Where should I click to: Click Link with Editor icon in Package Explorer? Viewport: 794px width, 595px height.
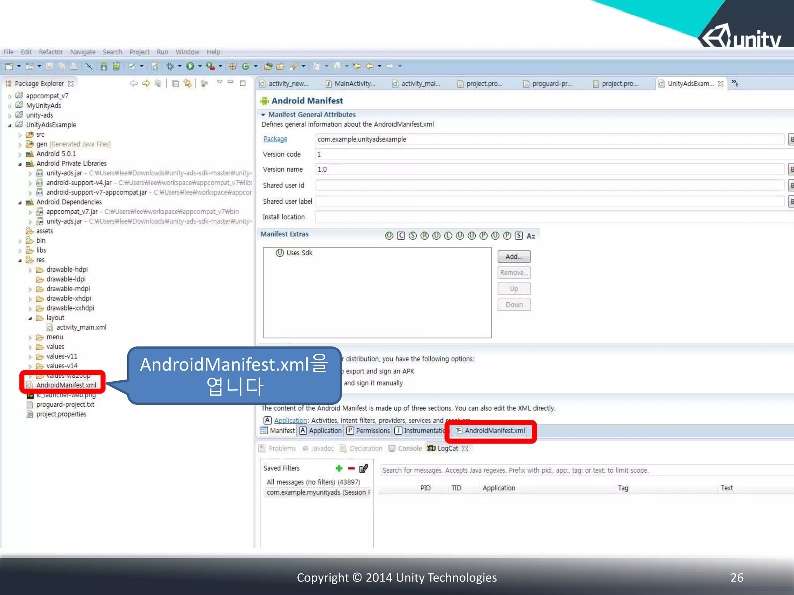188,83
